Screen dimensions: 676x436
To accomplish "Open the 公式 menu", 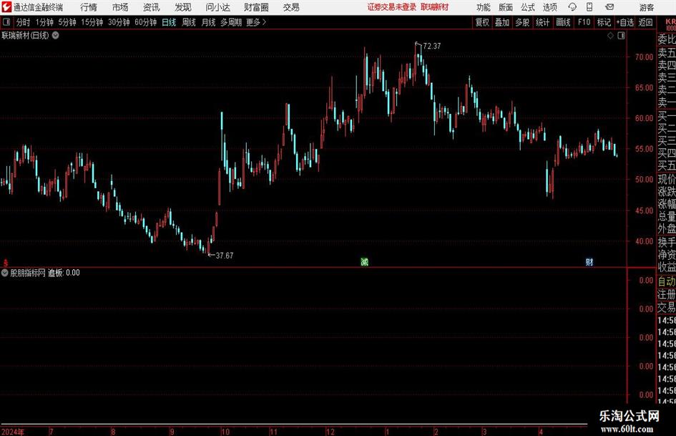I will (x=528, y=7).
